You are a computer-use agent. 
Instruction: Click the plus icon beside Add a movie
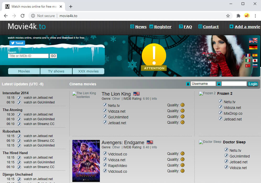pos(231,27)
